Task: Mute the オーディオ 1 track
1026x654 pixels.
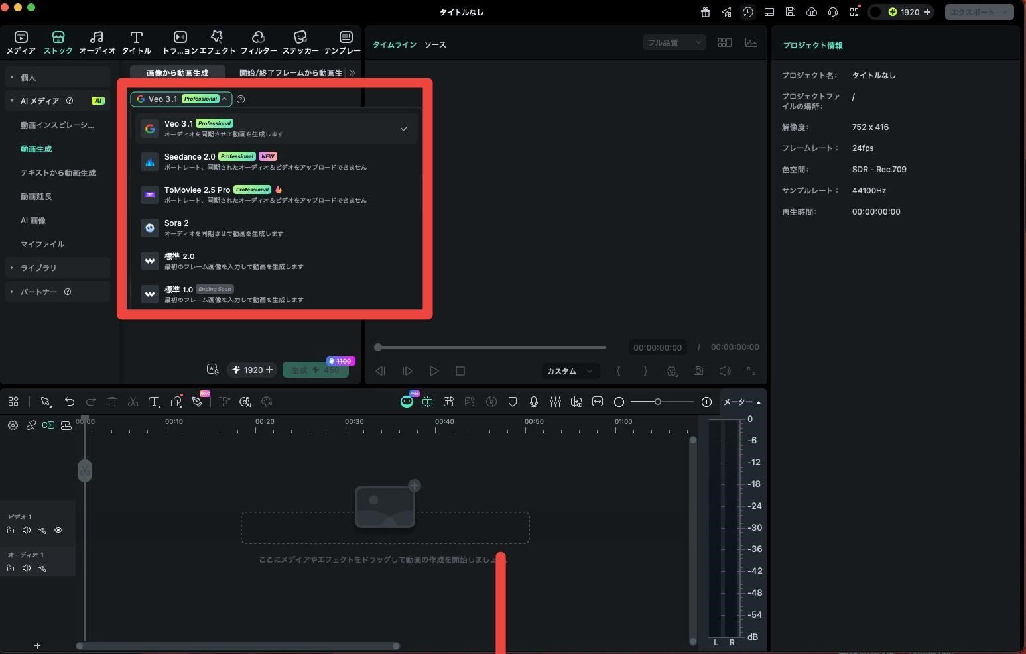Action: [27, 568]
